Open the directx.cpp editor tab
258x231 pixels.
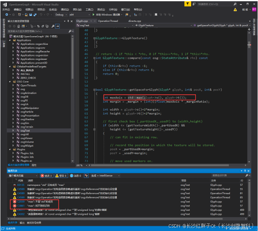coord(134,21)
